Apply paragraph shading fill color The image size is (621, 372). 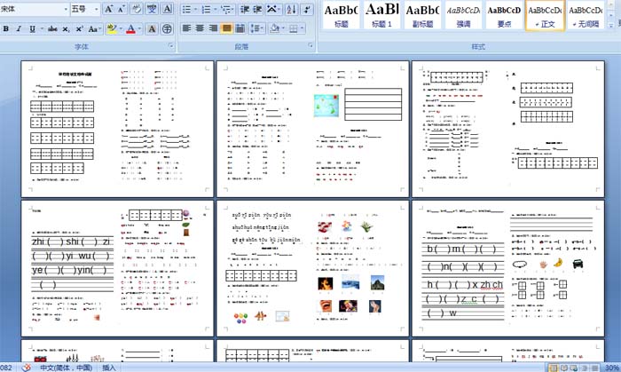(274, 28)
